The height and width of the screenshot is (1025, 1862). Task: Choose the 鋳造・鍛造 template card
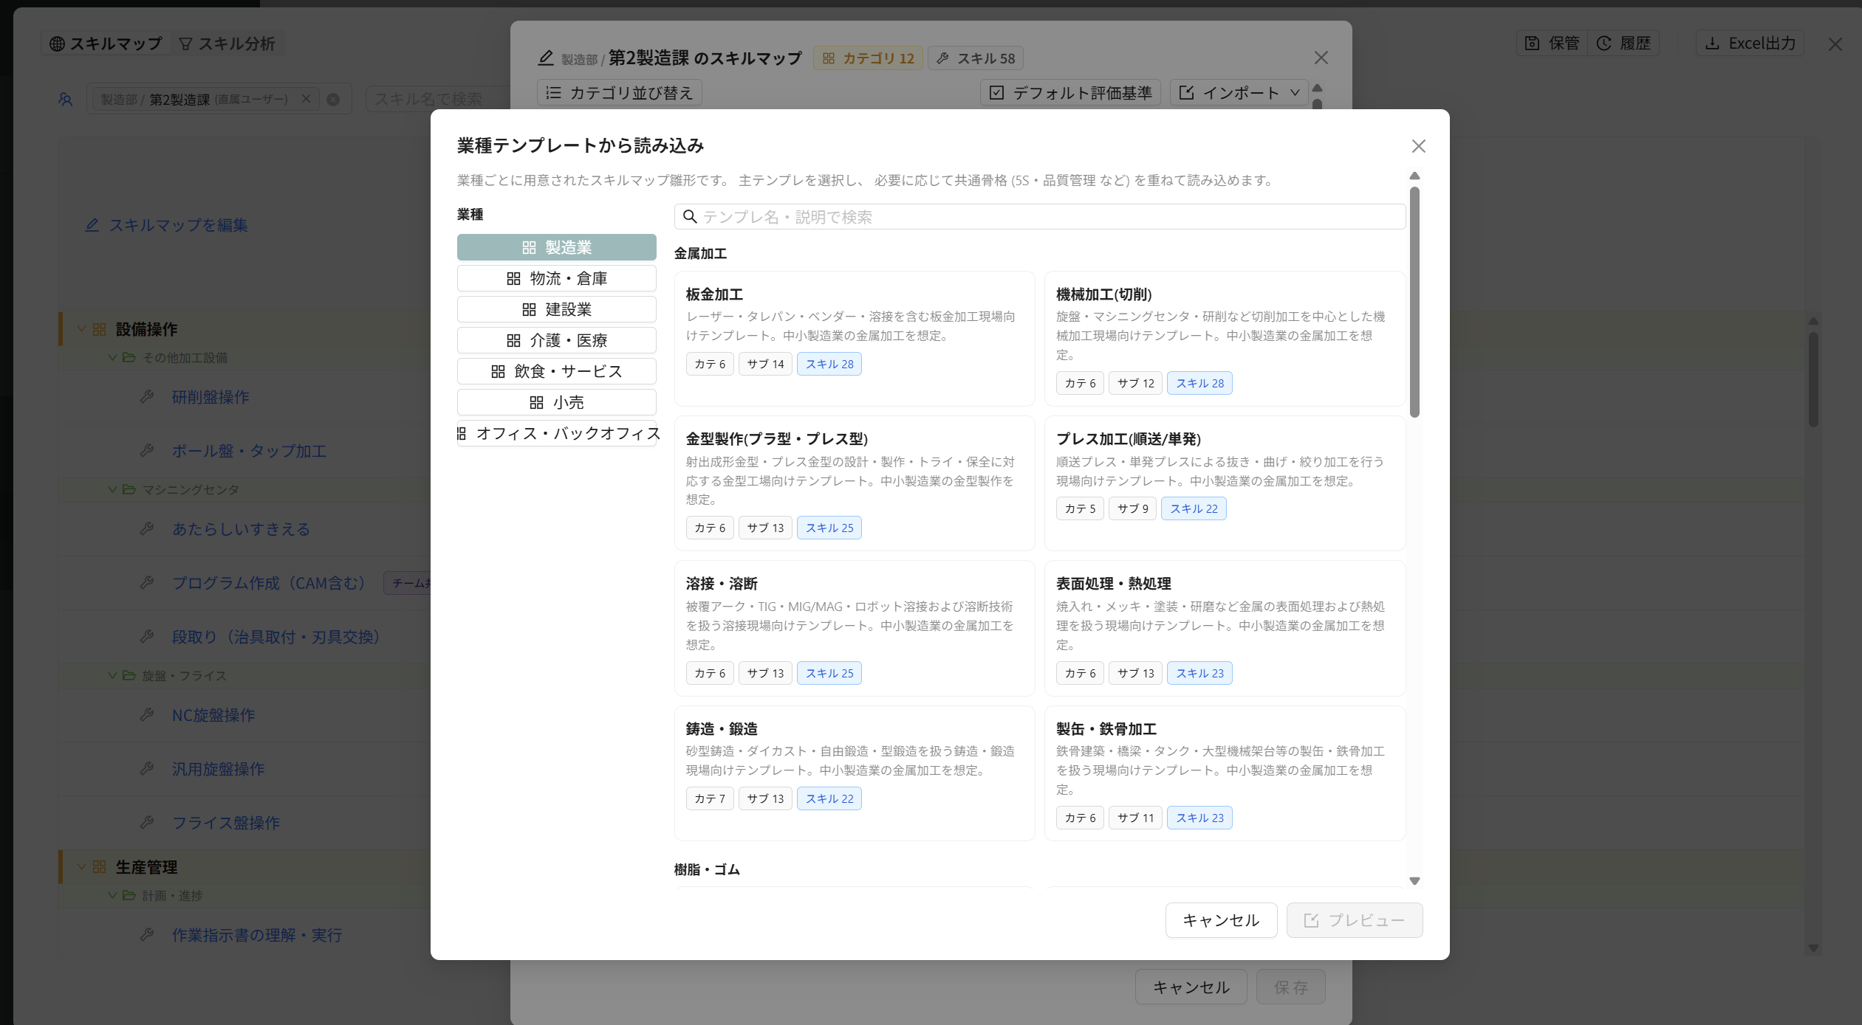(854, 773)
